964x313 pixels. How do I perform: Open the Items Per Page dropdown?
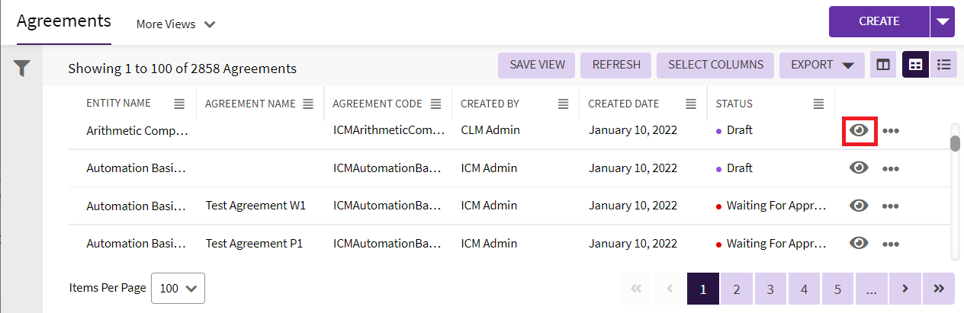click(178, 288)
